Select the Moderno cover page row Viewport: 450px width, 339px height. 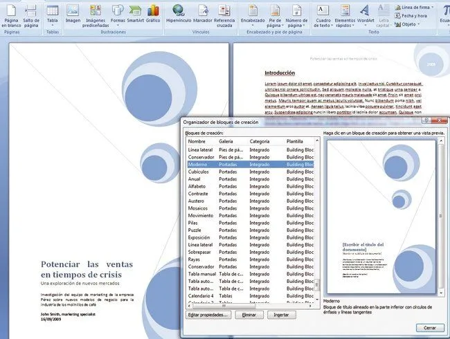[x=251, y=165]
